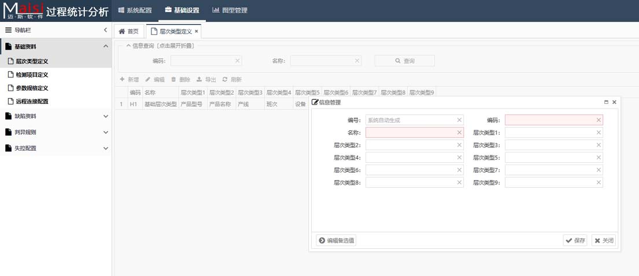
Task: Collapse the 导航栏 sidebar
Action: point(105,30)
